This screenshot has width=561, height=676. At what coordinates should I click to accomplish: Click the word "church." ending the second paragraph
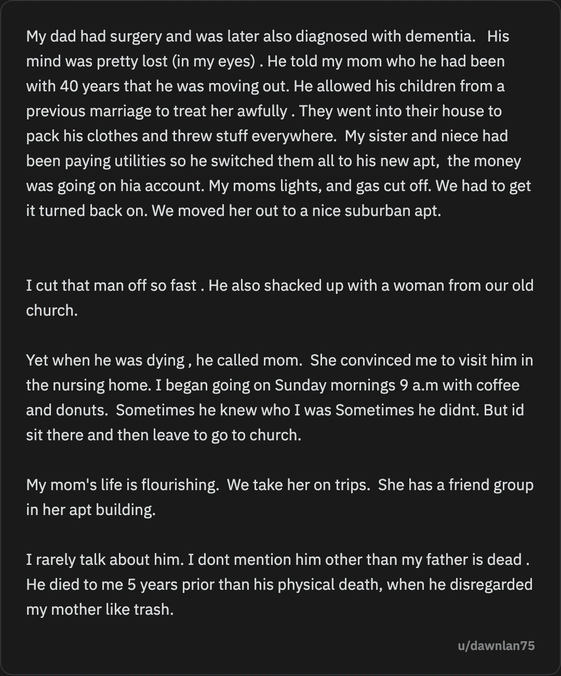point(52,310)
